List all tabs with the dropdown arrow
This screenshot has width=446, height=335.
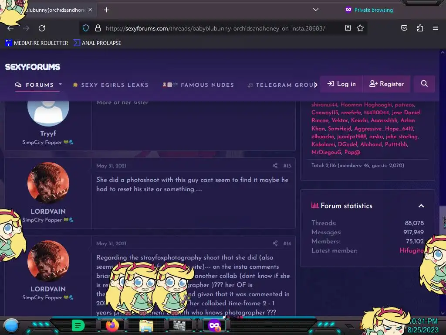point(315,10)
